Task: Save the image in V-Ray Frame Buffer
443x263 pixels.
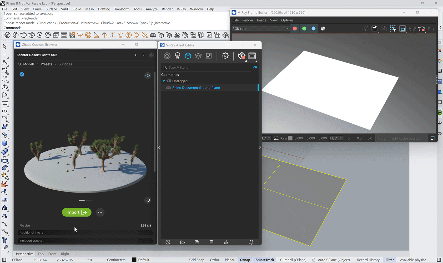Action: point(374,29)
